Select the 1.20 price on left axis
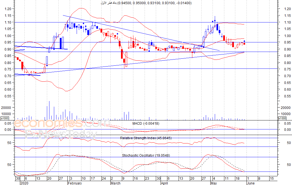Image resolution: width=292 pixels, height=185 pixels. click(x=8, y=9)
